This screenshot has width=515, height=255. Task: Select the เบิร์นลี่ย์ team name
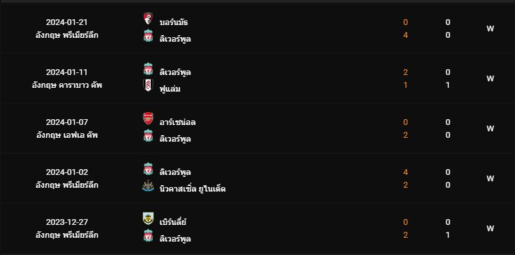tap(173, 222)
